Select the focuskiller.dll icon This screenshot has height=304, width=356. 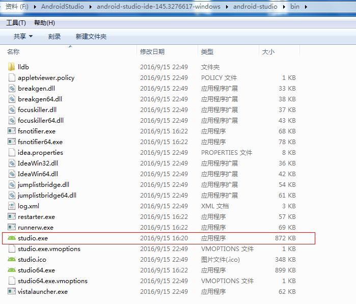pyautogui.click(x=12, y=109)
